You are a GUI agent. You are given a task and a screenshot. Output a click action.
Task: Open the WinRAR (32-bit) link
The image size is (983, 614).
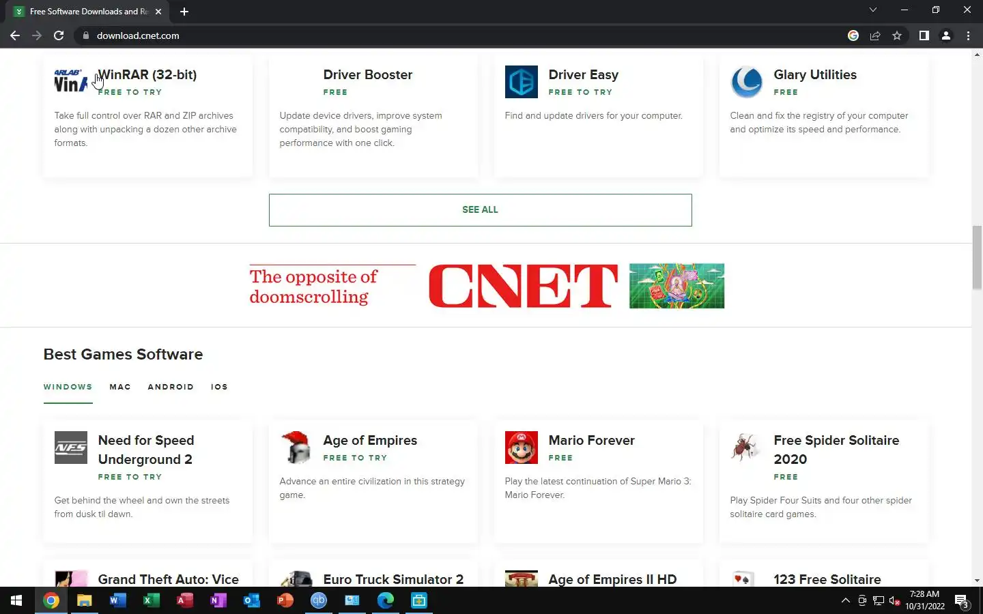[x=147, y=75]
